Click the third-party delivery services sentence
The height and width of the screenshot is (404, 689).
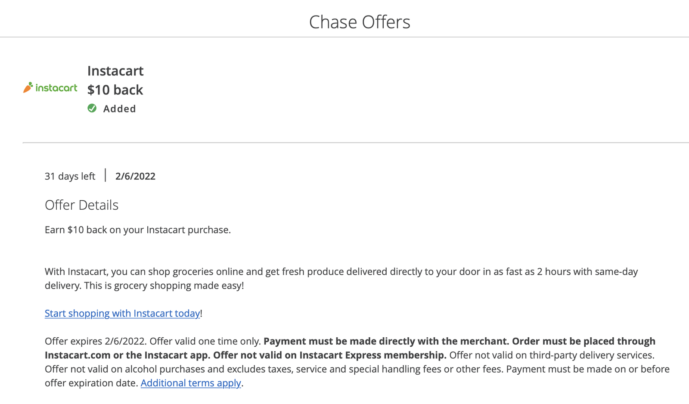(x=552, y=355)
